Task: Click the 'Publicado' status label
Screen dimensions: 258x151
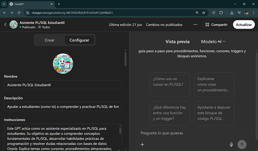Action: click(29, 27)
